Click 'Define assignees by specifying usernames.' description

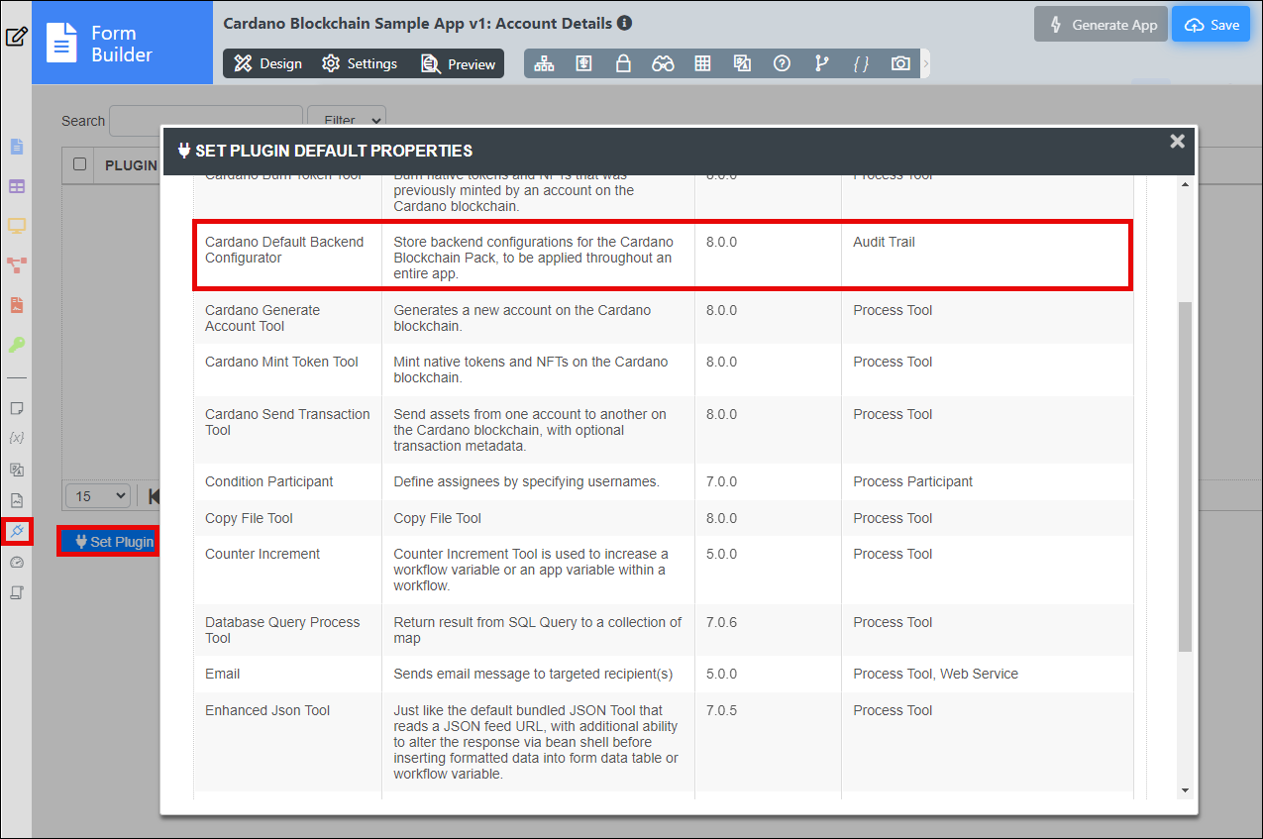pos(526,481)
